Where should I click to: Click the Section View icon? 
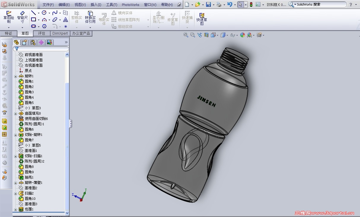point(206,35)
